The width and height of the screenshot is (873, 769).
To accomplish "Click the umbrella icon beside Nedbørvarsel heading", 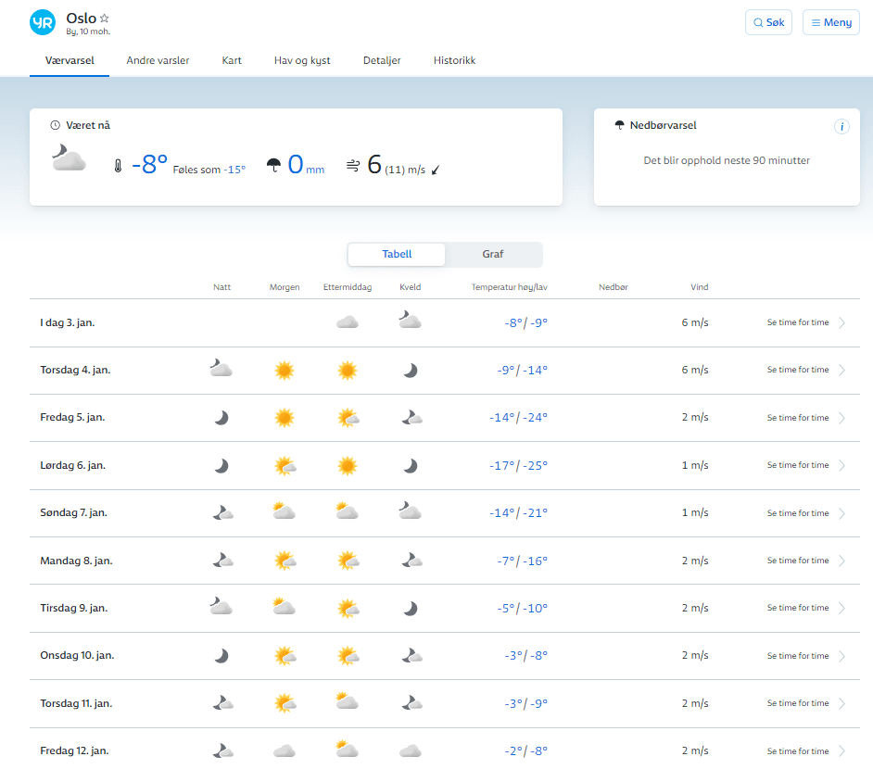I will pyautogui.click(x=619, y=126).
